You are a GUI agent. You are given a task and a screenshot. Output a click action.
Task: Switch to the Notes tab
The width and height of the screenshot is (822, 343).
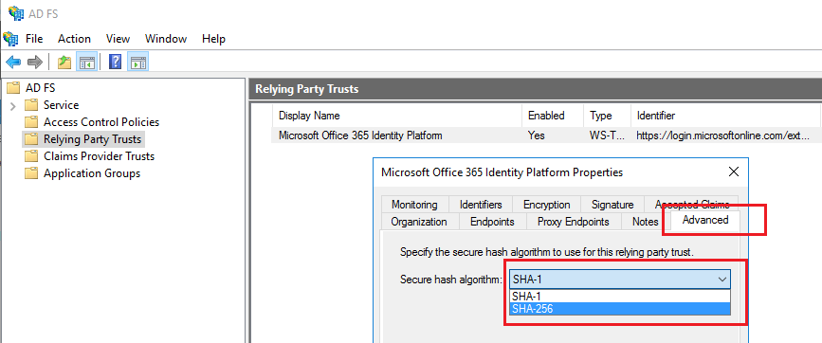[x=646, y=222]
